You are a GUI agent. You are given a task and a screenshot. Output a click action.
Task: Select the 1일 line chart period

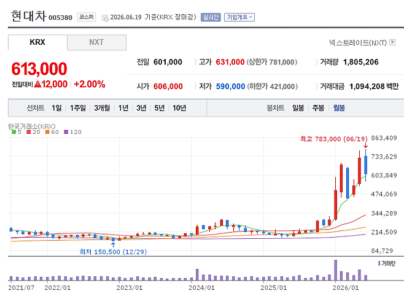click(56, 108)
